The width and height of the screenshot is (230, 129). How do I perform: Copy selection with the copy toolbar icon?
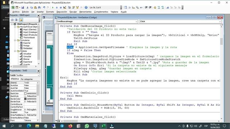point(31,8)
